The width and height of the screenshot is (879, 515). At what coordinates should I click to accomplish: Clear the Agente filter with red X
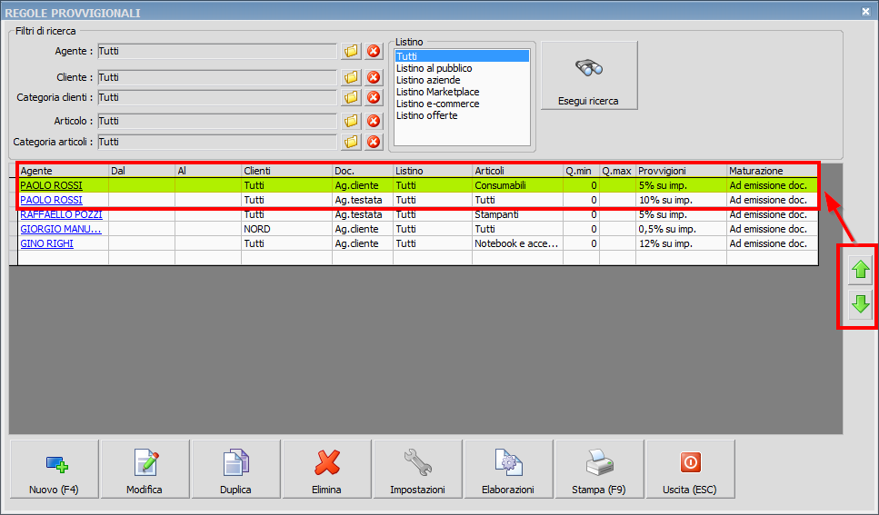coord(373,52)
